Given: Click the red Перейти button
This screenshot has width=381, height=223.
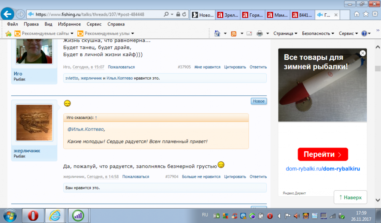Looking at the screenshot, I should click(323, 154).
